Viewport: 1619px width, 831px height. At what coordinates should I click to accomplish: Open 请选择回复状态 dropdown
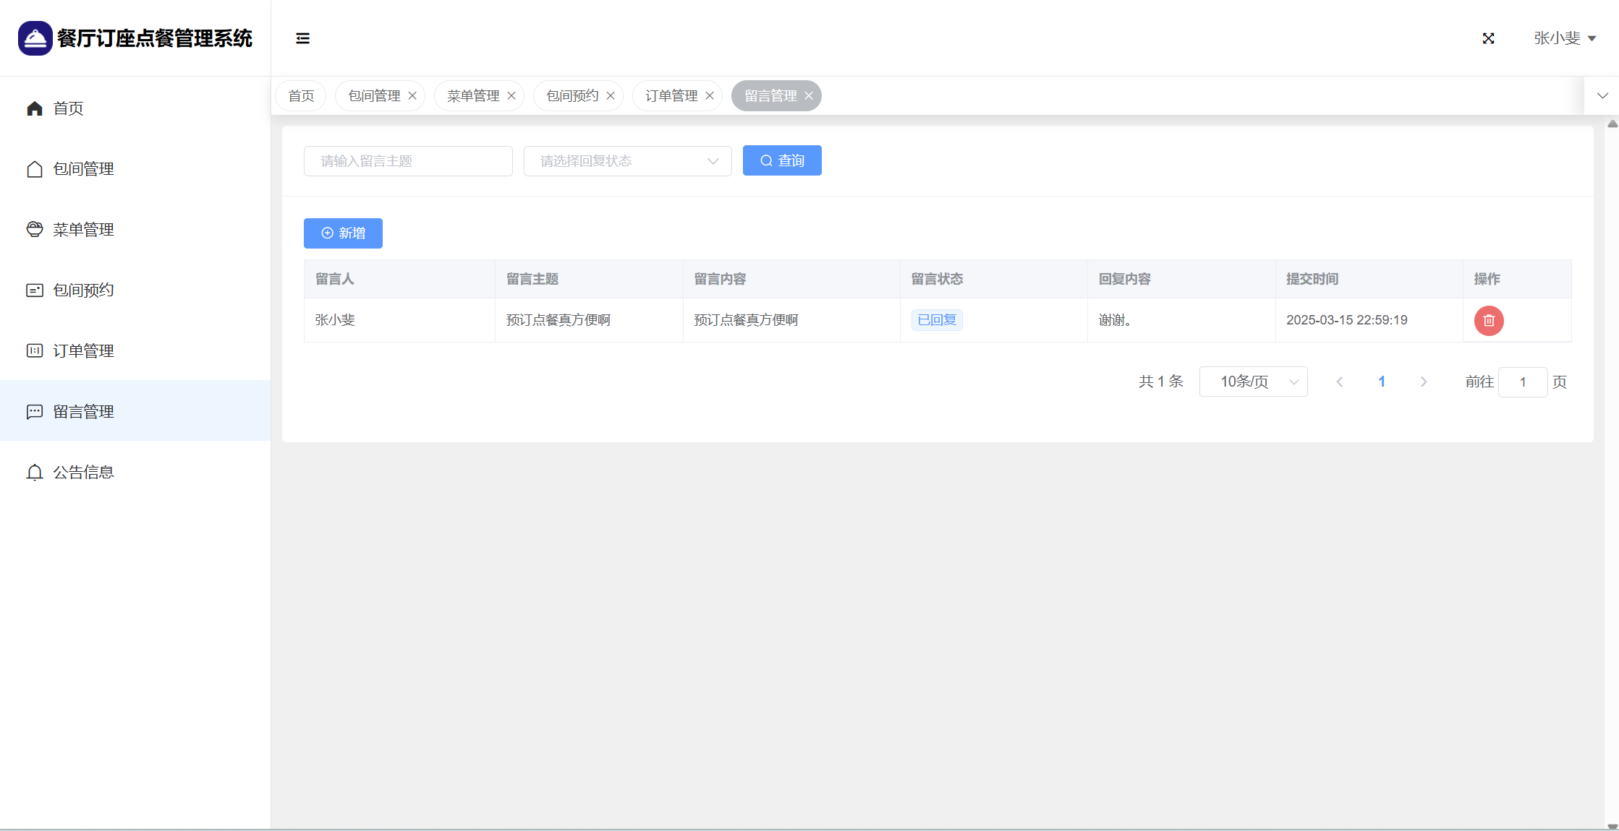627,161
